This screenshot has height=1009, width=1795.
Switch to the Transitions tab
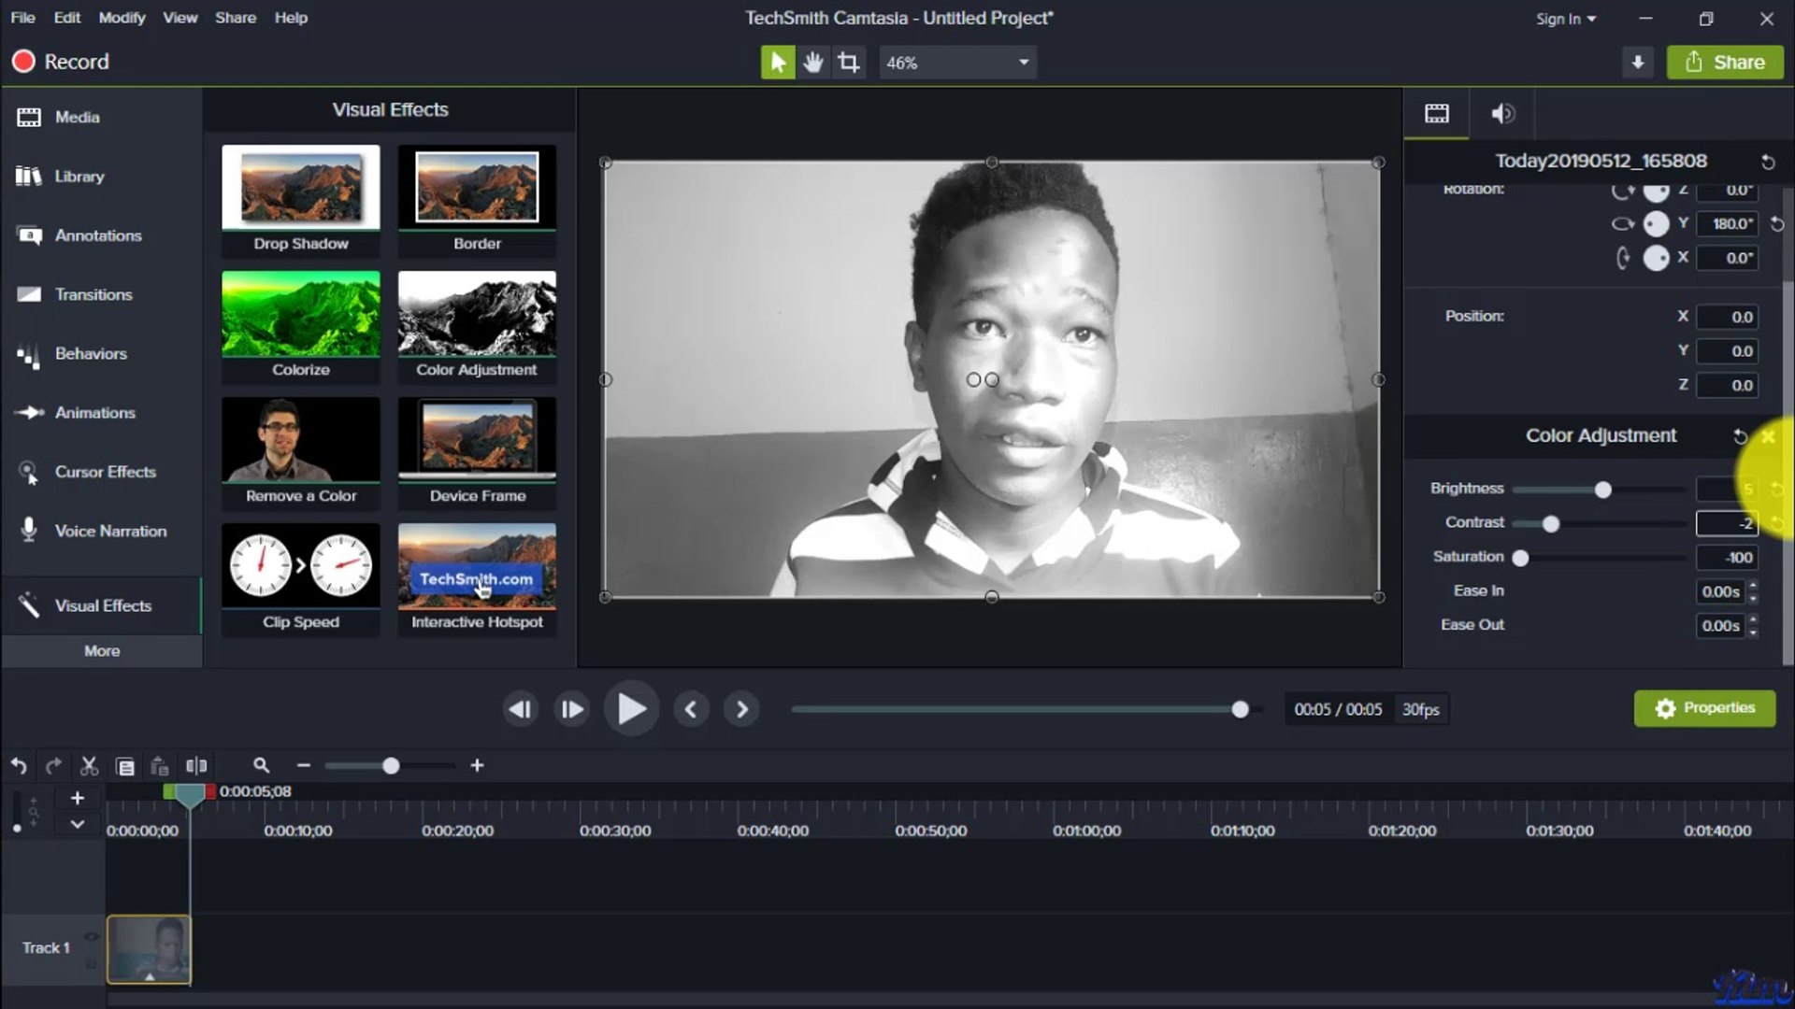click(93, 294)
